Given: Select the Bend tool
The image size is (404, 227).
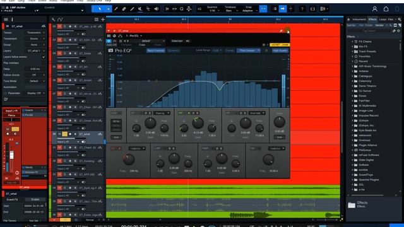Looking at the screenshot, I should coord(148,9).
